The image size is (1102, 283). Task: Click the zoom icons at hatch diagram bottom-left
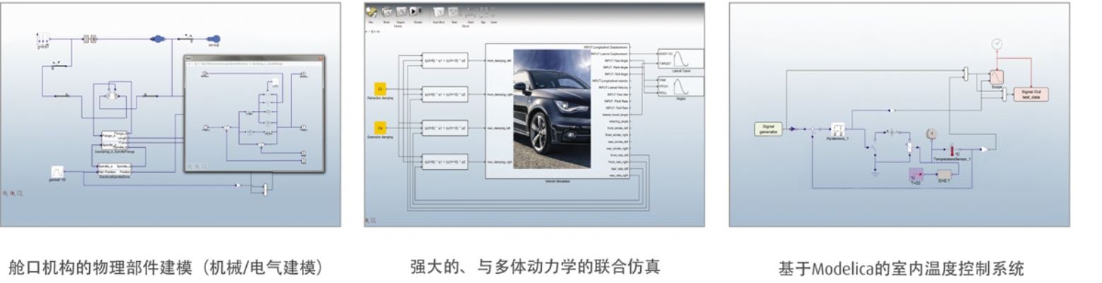[12, 192]
